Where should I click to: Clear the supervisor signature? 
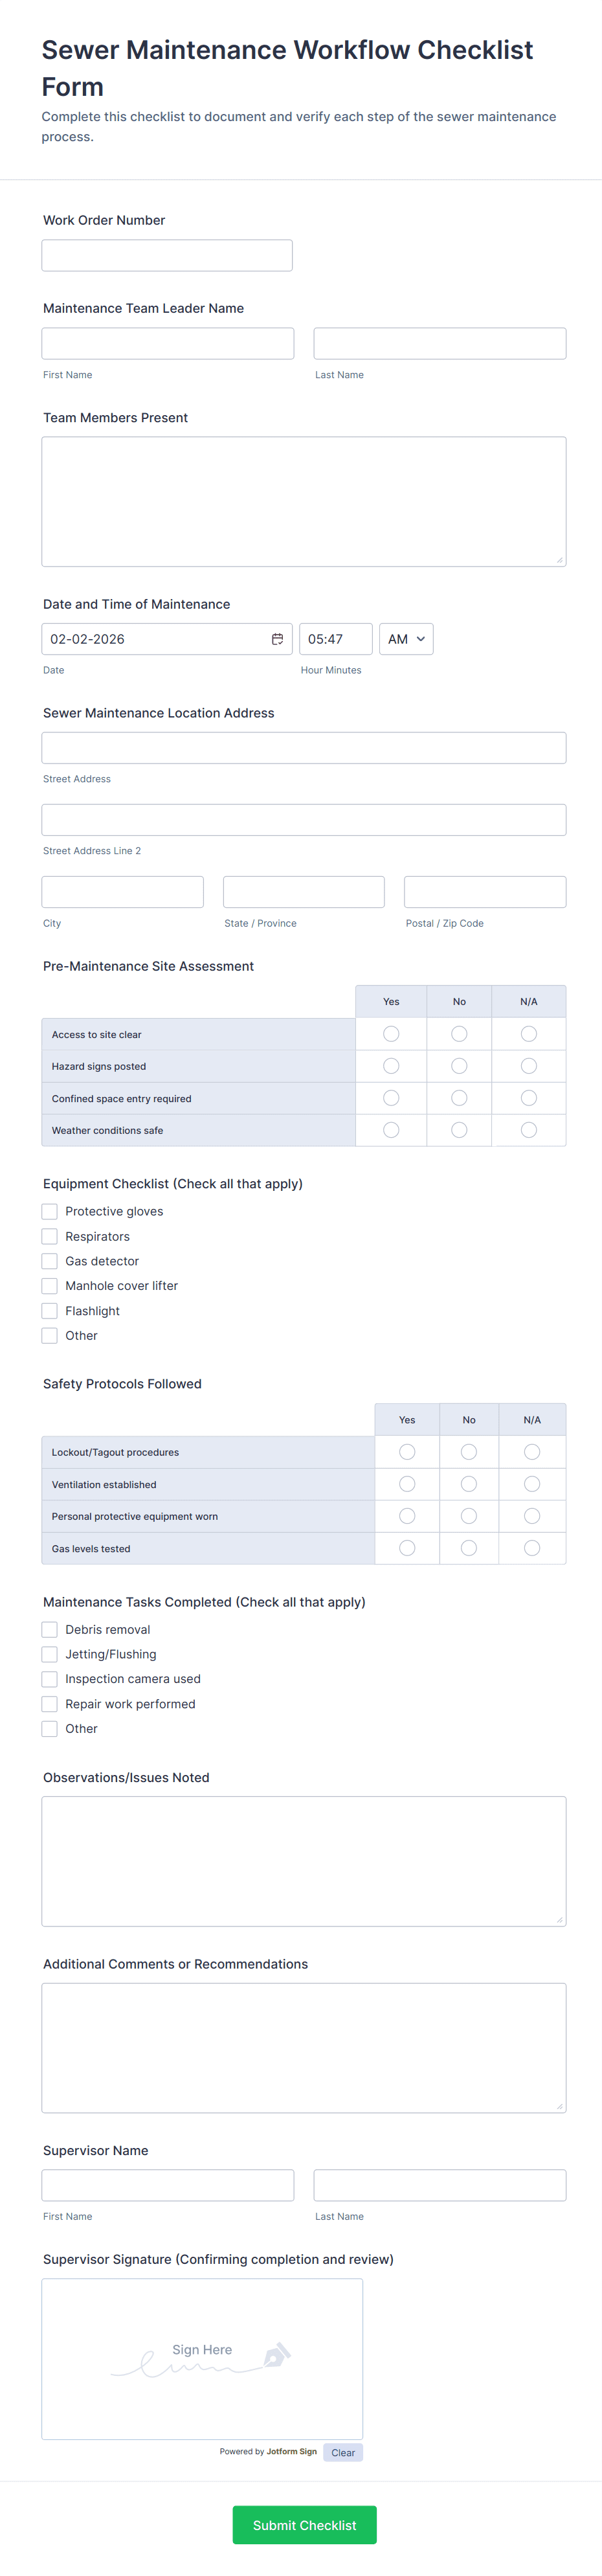pos(343,2452)
